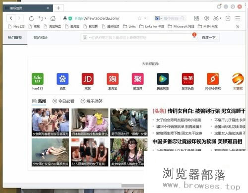Open the Microsoft 网站 bookmark folder
This screenshot has height=193, width=248.
pos(181,26)
